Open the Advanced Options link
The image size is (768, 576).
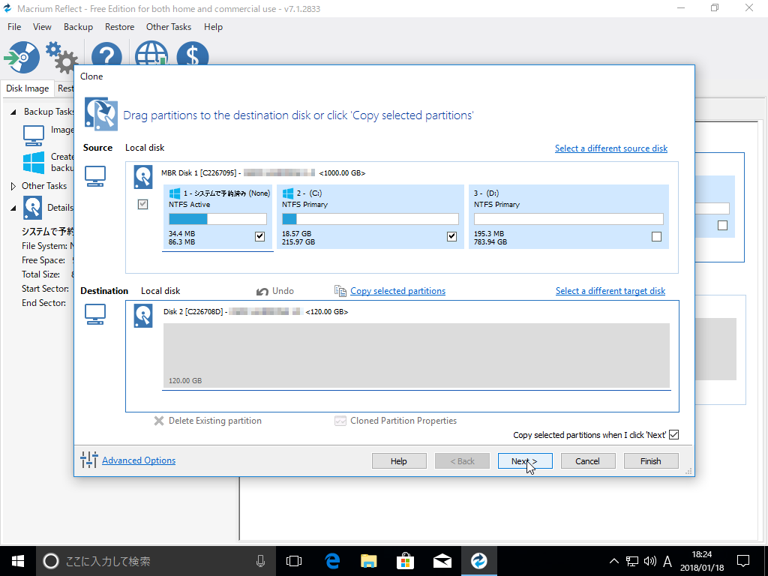click(139, 460)
